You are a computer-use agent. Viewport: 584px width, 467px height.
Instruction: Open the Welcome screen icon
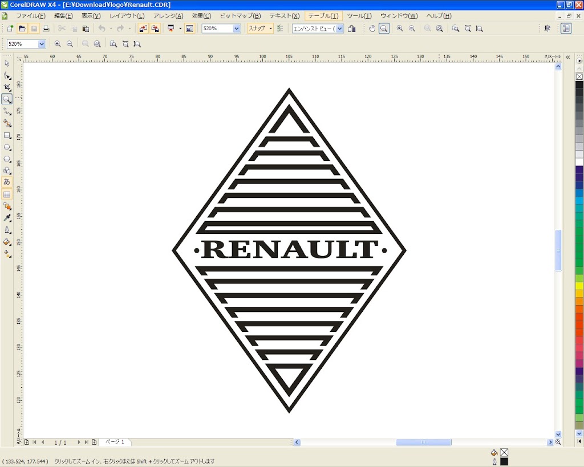[189, 29]
